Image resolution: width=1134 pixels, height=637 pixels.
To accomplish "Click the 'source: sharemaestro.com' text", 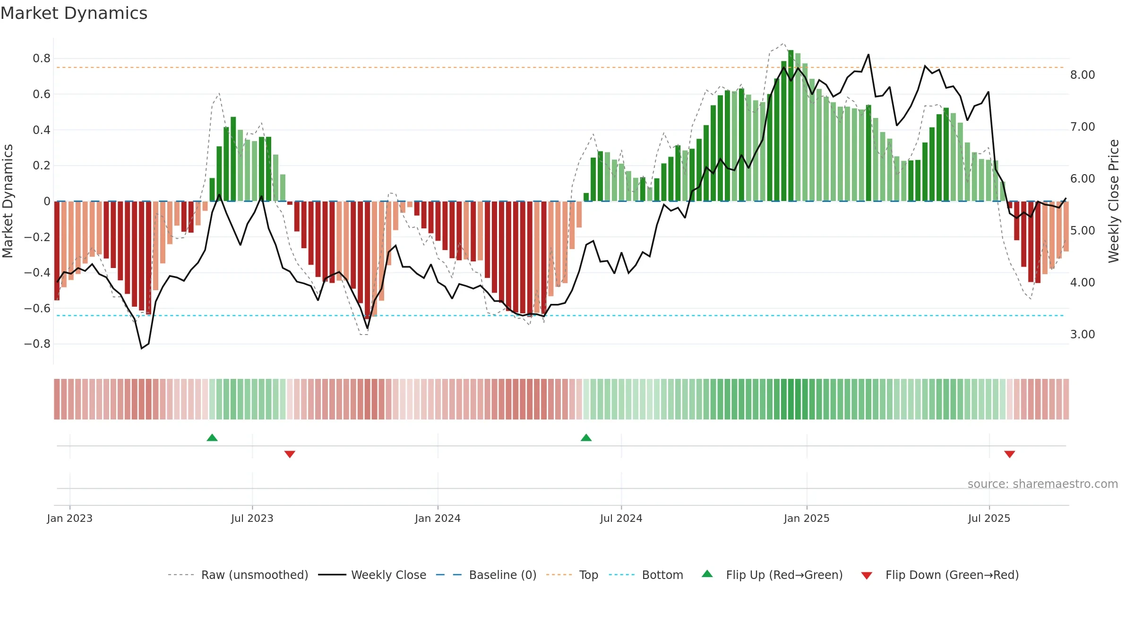I will (x=1043, y=484).
